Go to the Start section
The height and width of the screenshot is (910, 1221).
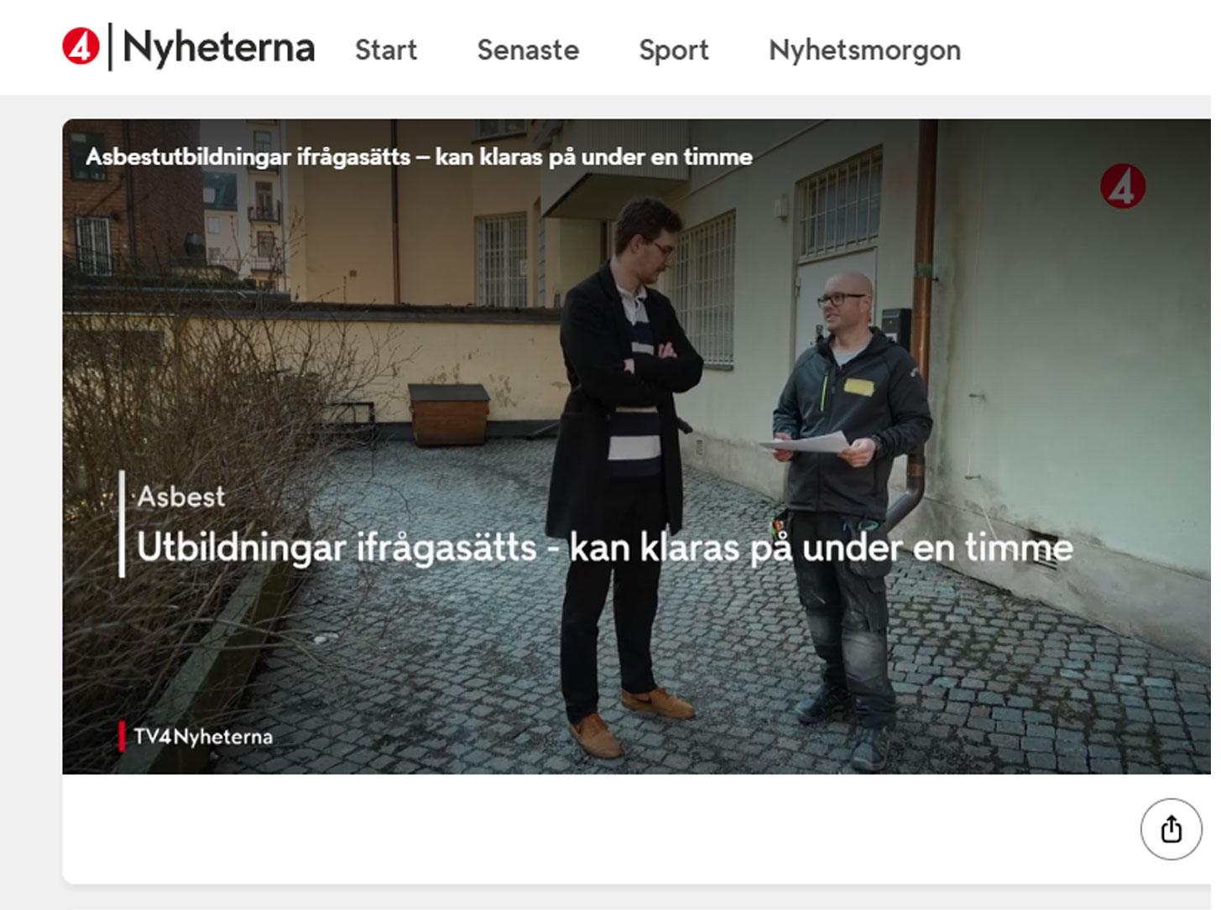tap(385, 50)
